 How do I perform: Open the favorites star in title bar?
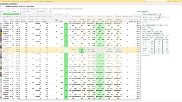pyautogui.click(x=173, y=1)
